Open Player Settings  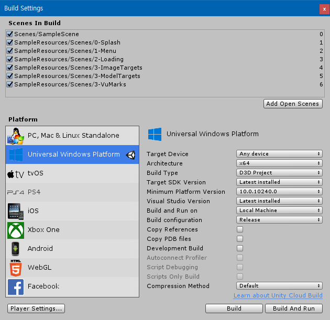click(36, 308)
